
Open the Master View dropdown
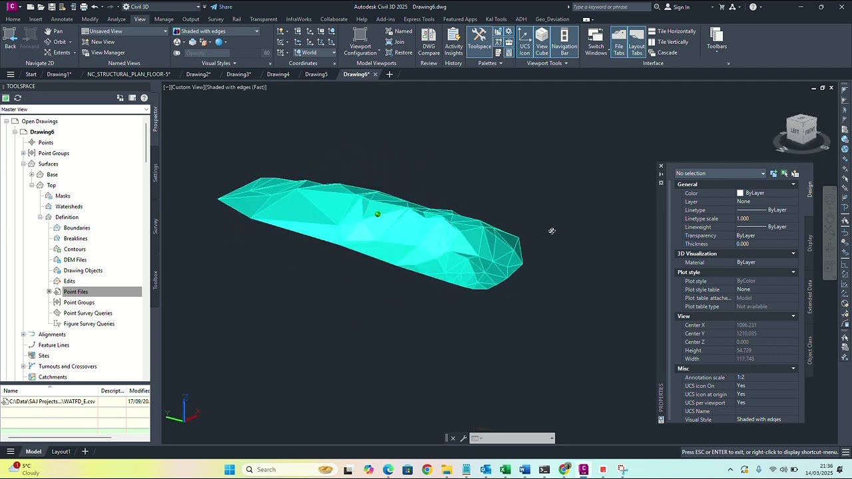coord(75,109)
